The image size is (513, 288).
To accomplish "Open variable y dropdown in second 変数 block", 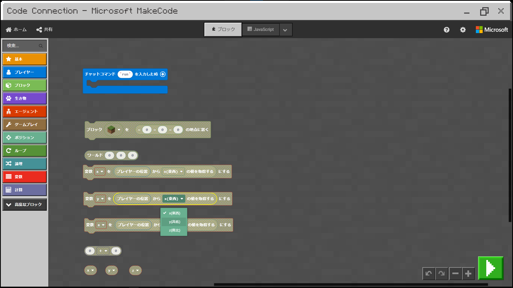I will tap(100, 199).
